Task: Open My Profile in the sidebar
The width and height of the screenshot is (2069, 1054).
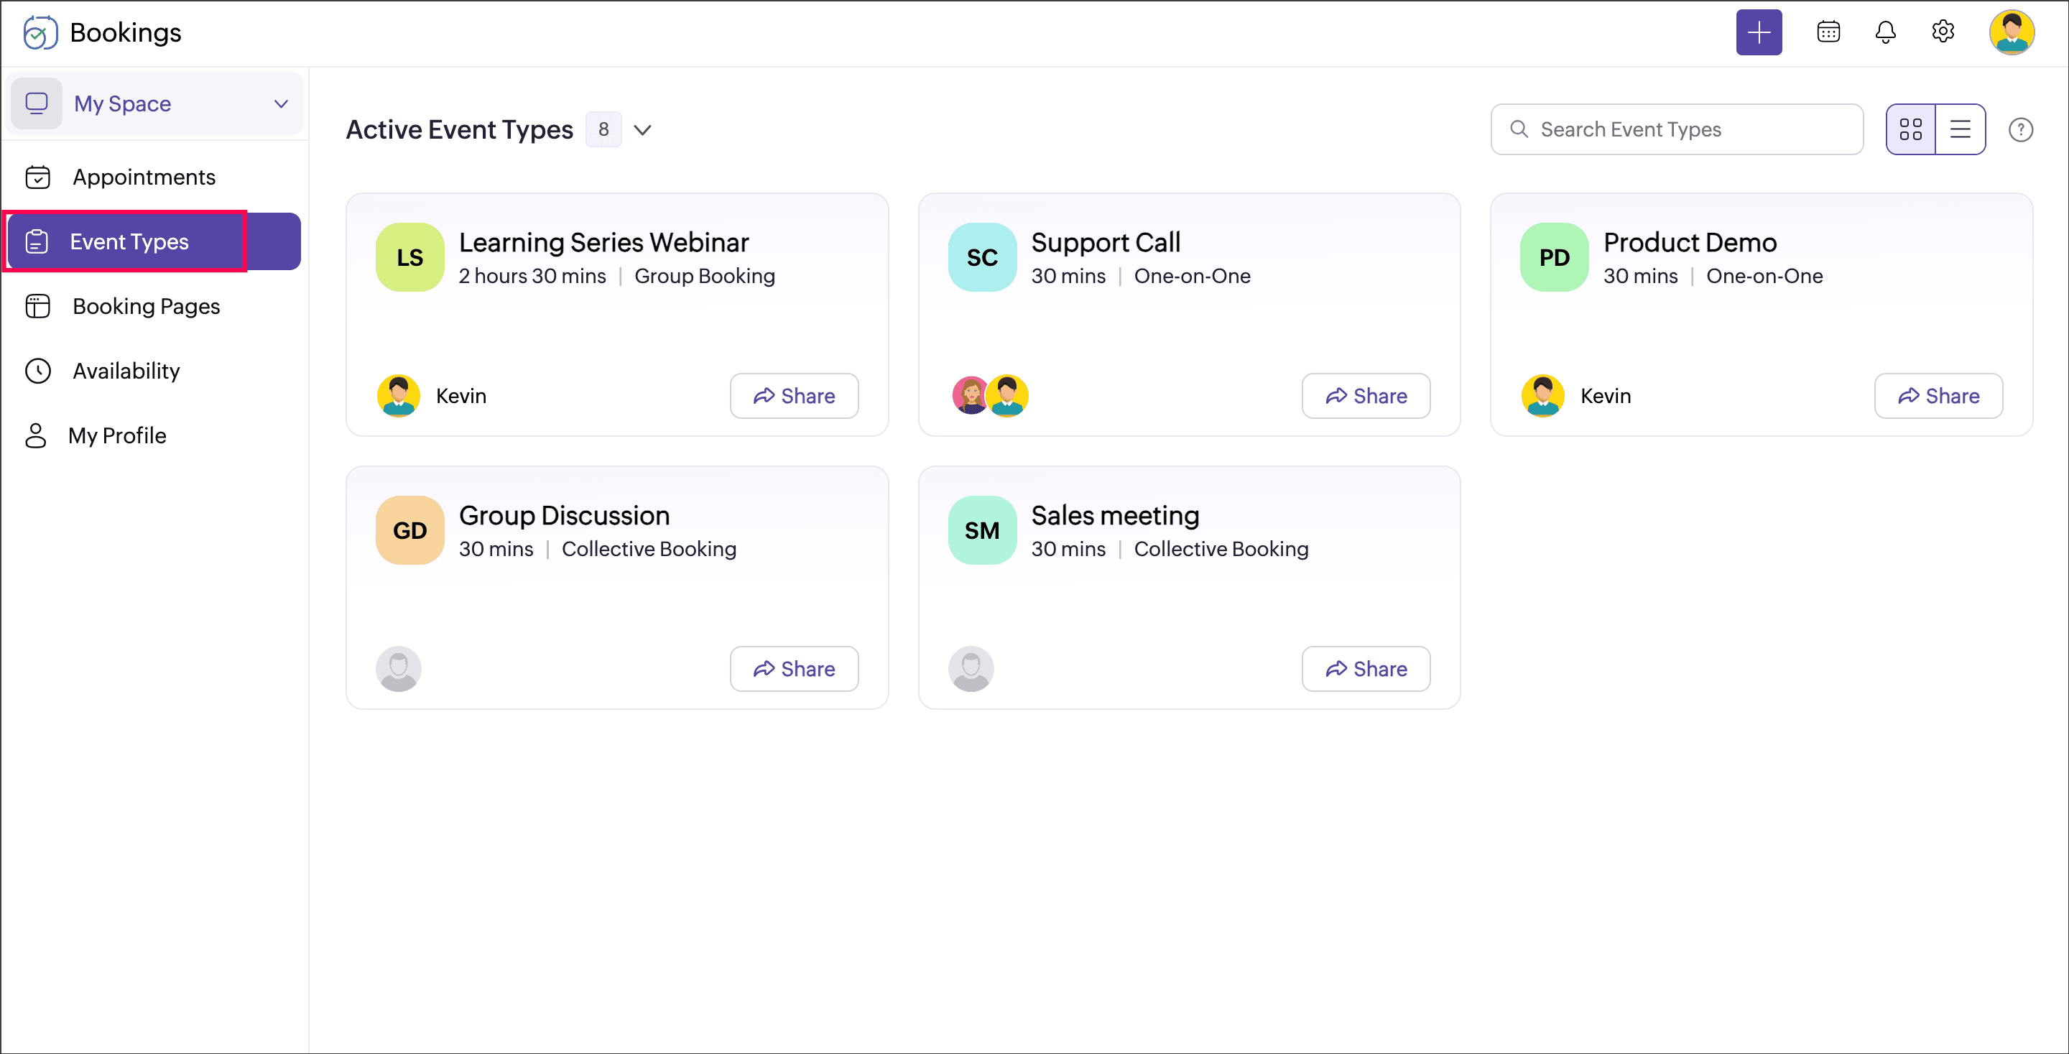Action: pyautogui.click(x=117, y=435)
